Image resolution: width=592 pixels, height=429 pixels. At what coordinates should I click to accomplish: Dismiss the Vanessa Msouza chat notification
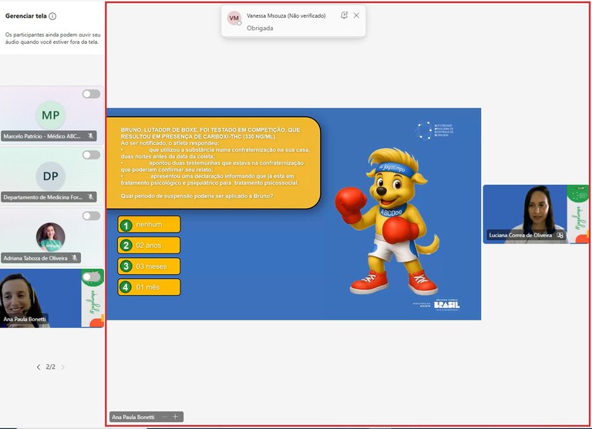click(356, 15)
